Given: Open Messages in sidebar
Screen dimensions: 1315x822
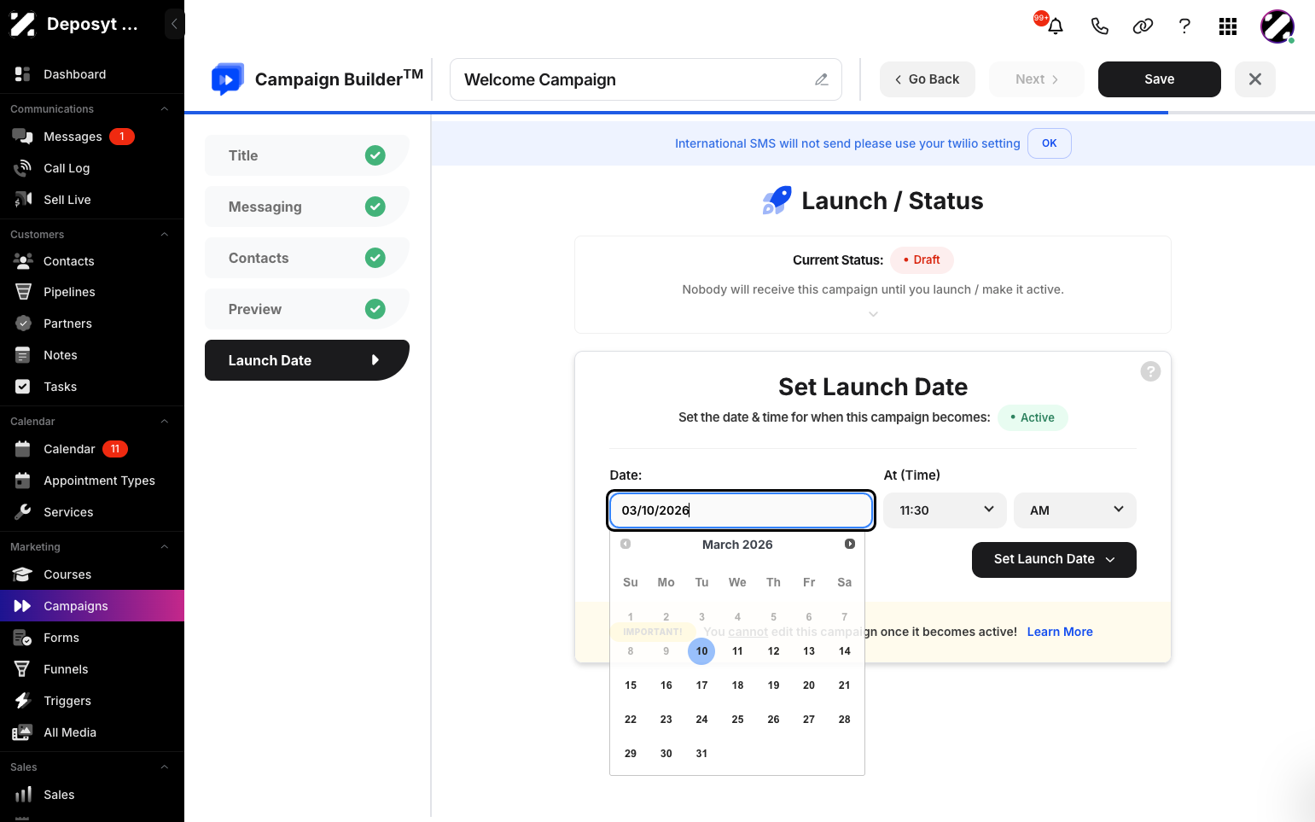Looking at the screenshot, I should pos(92,137).
